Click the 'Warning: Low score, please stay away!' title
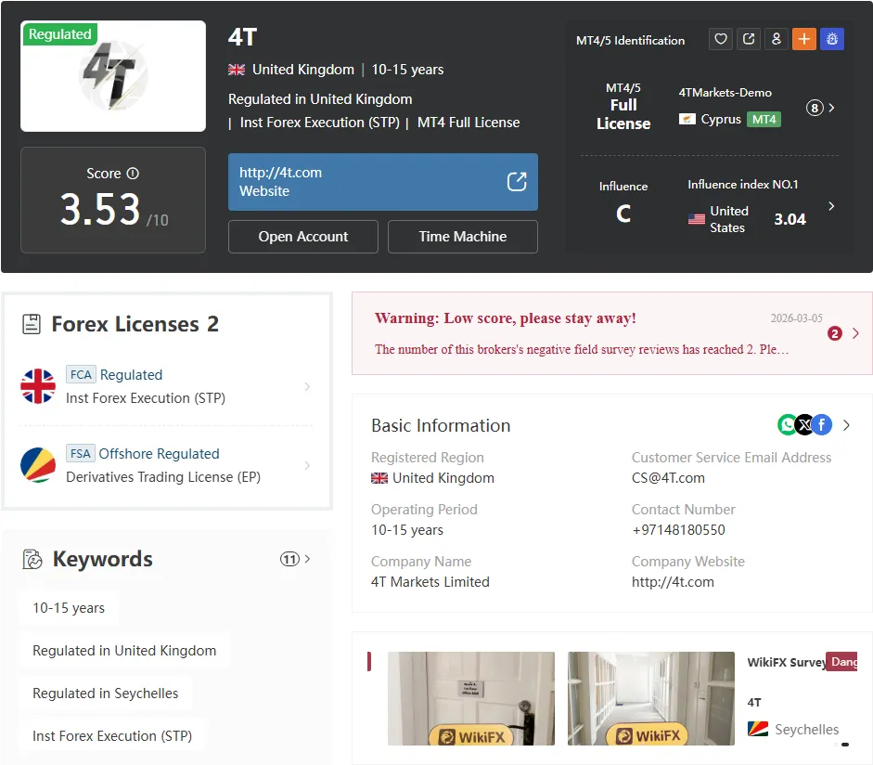 point(505,318)
